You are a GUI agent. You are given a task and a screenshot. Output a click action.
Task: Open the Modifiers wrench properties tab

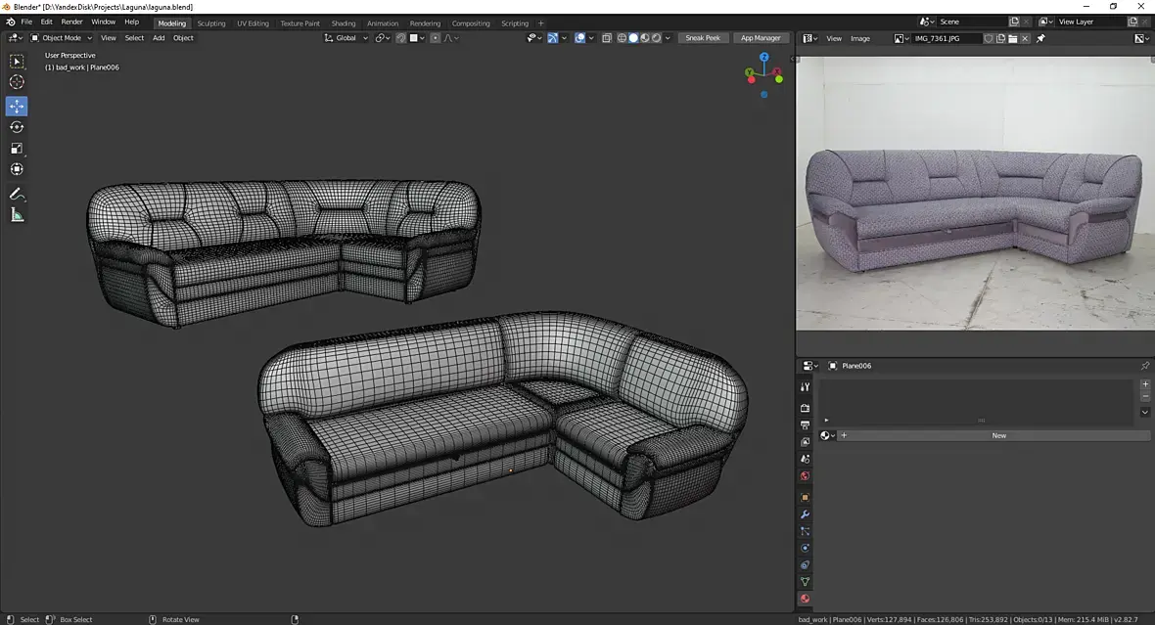(805, 514)
